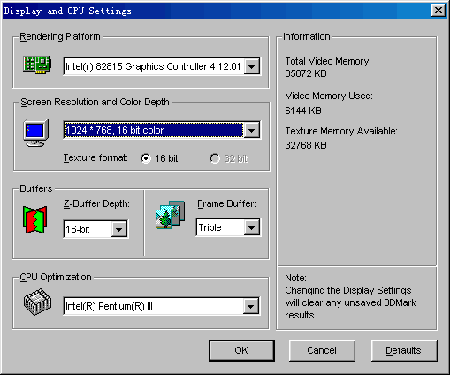Screen dimensions: 450x375
Task: Click the OK button
Action: pos(241,350)
